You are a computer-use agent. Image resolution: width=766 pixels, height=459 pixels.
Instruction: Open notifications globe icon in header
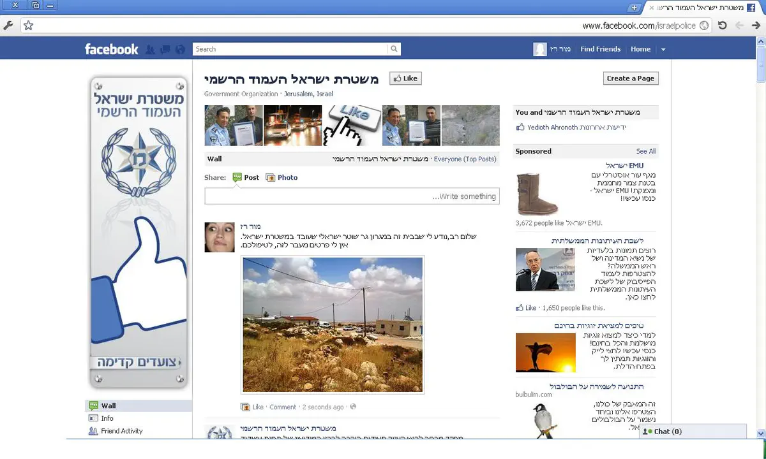pyautogui.click(x=180, y=49)
